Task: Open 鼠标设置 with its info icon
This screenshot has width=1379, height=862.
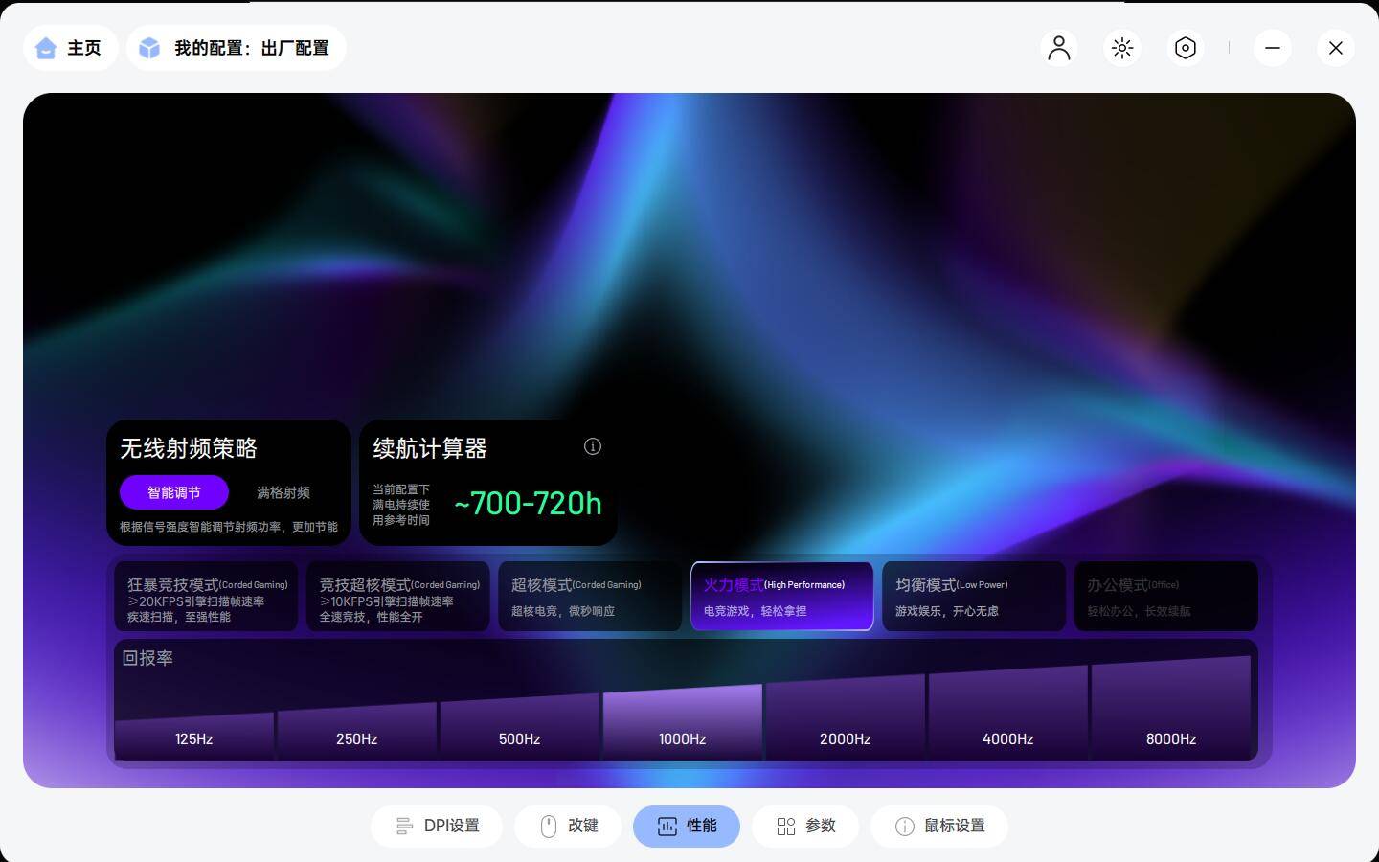Action: (904, 826)
